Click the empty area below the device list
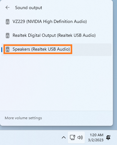Viewport: 117px width, 145px height. click(56, 83)
